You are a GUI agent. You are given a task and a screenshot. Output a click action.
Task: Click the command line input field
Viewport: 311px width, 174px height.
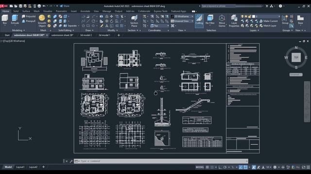tap(161, 161)
